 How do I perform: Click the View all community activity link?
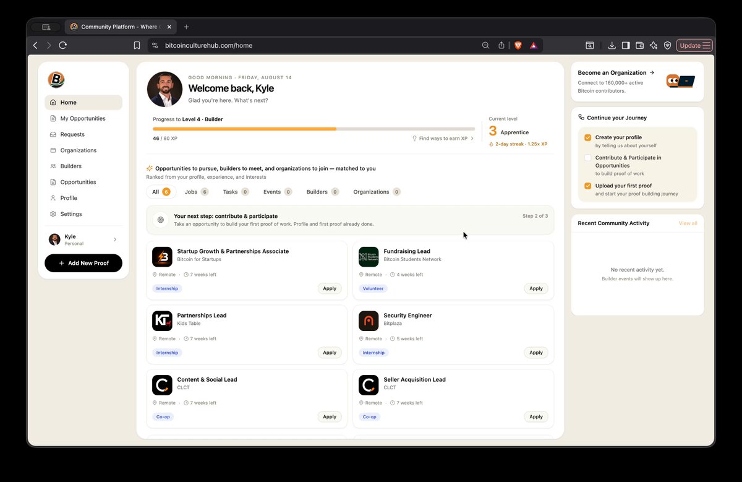coord(688,223)
